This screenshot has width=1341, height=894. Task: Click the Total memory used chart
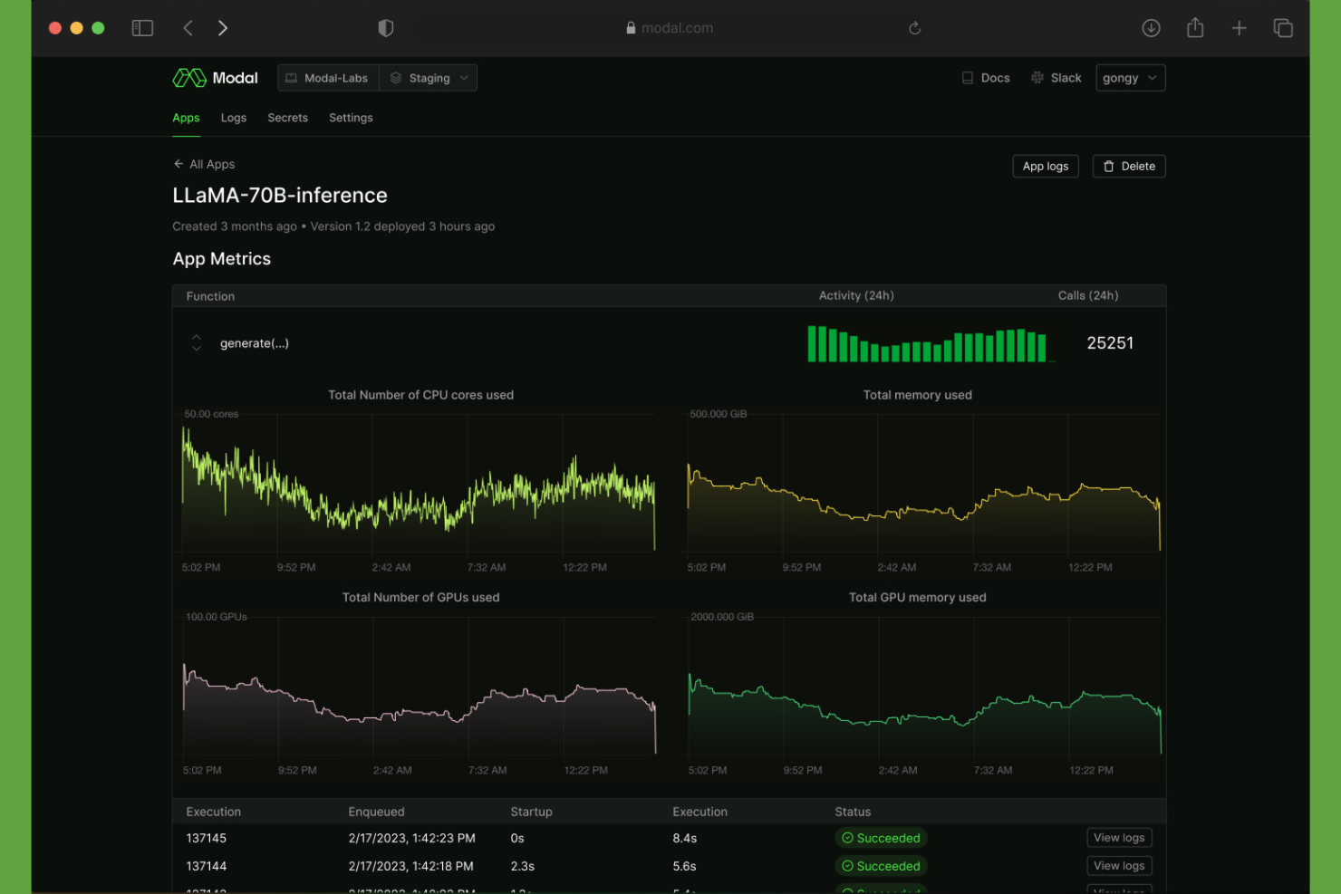pyautogui.click(x=924, y=483)
